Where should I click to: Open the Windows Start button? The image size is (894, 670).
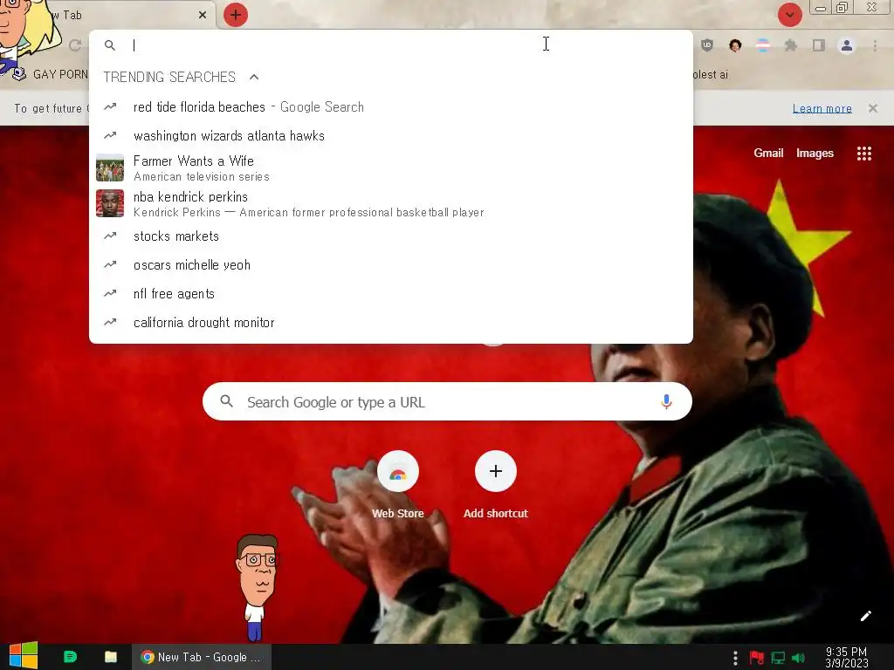(x=24, y=656)
